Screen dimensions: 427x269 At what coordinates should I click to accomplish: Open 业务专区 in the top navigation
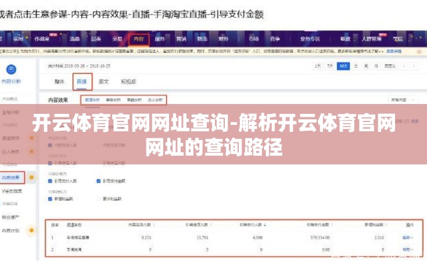310,39
